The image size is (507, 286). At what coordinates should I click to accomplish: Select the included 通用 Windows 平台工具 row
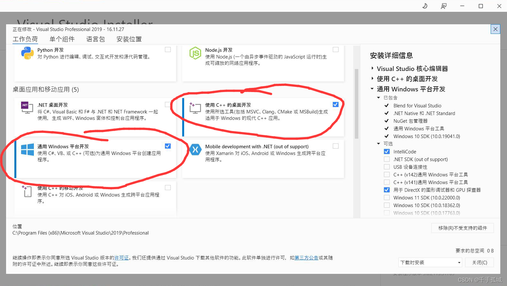pyautogui.click(x=419, y=128)
